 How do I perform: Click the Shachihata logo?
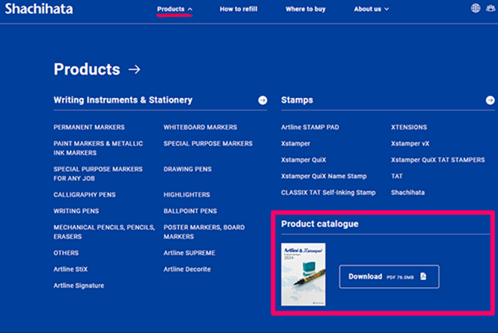[39, 9]
